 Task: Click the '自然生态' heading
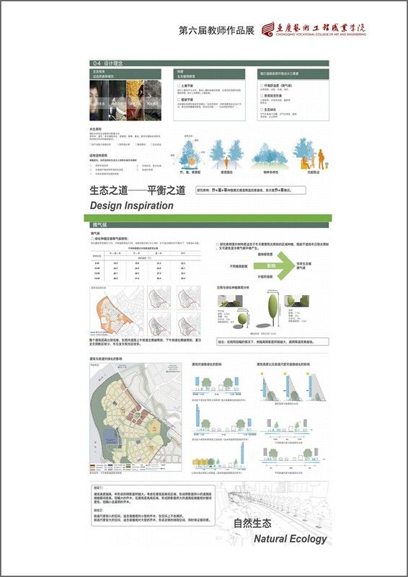pos(252,523)
